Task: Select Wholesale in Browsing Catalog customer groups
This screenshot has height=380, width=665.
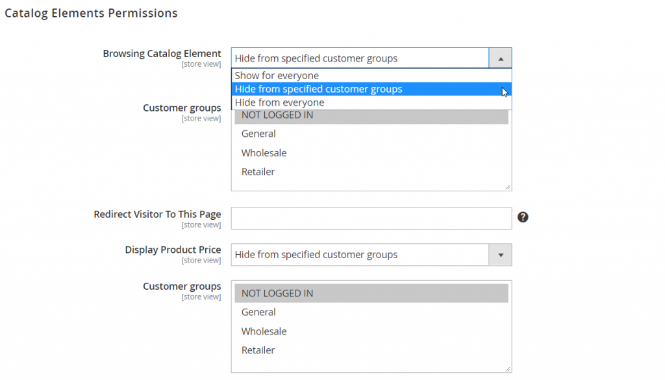Action: tap(264, 153)
